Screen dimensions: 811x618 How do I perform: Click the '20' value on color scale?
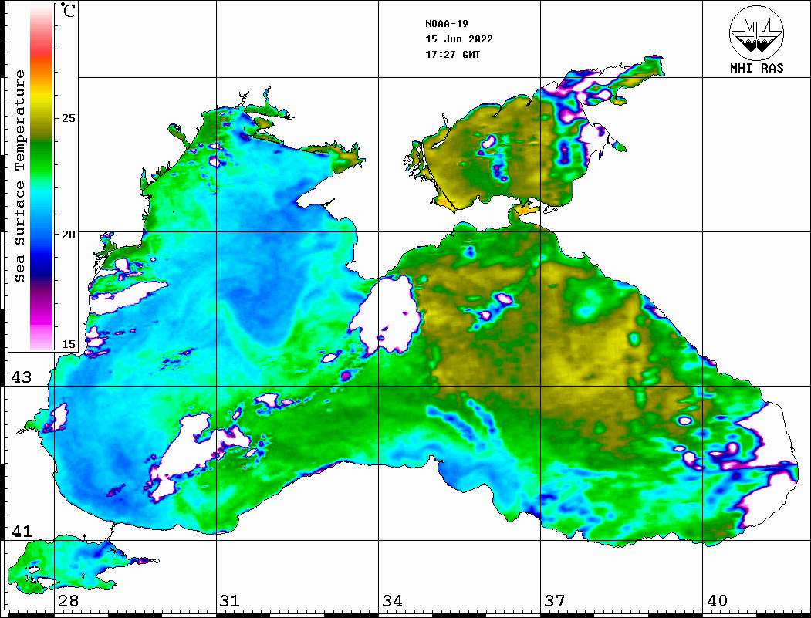click(x=68, y=235)
